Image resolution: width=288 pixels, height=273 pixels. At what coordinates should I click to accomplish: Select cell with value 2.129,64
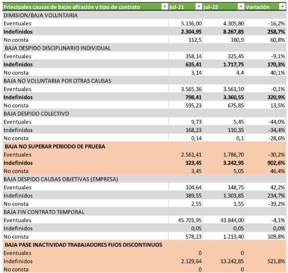(x=185, y=261)
